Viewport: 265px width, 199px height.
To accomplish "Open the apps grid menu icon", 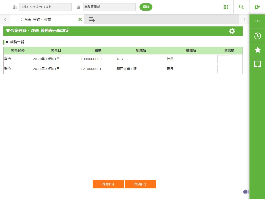I will [226, 7].
